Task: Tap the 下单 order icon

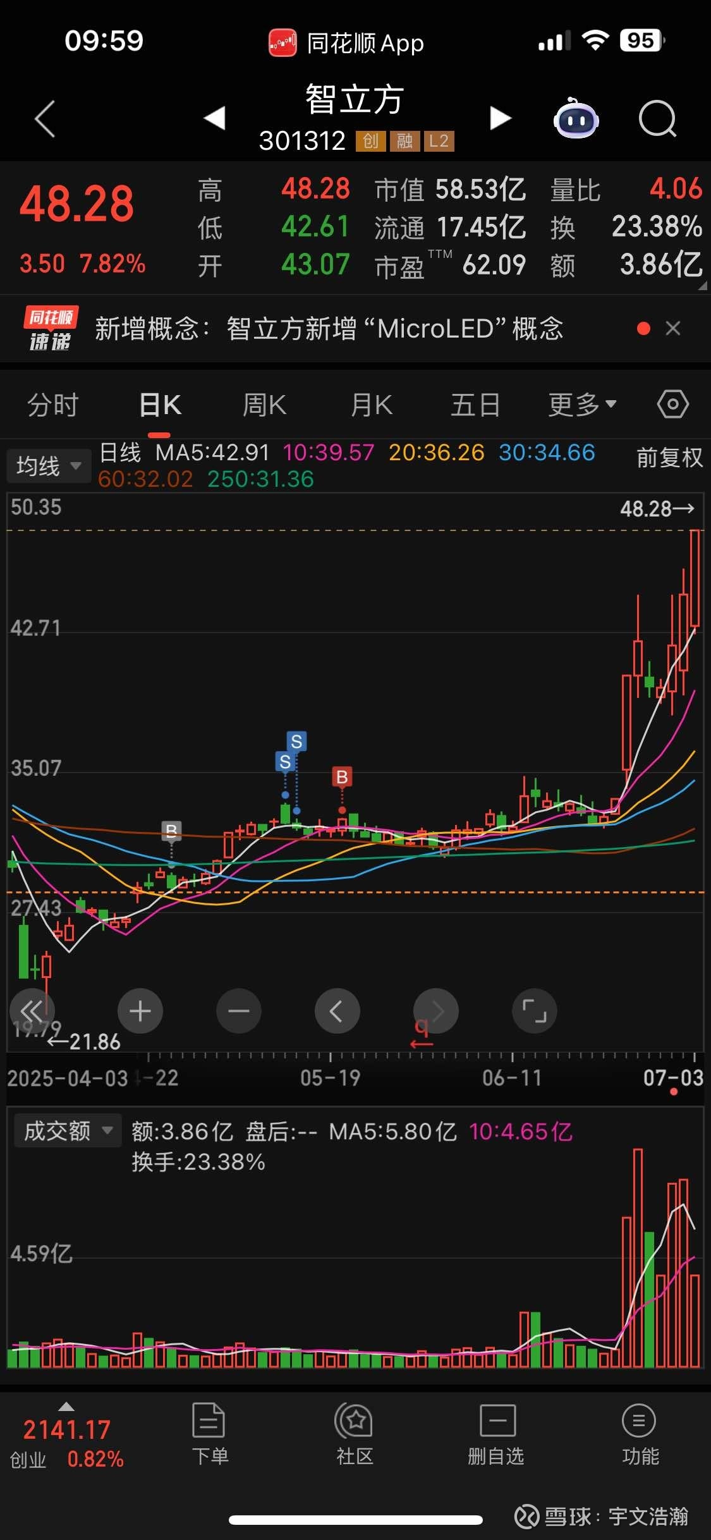Action: point(209,1434)
